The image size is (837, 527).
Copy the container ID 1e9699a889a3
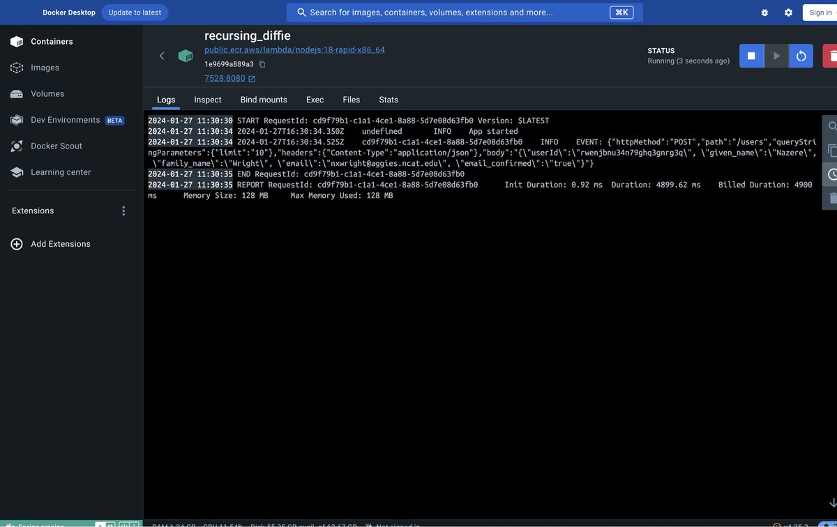click(x=262, y=64)
